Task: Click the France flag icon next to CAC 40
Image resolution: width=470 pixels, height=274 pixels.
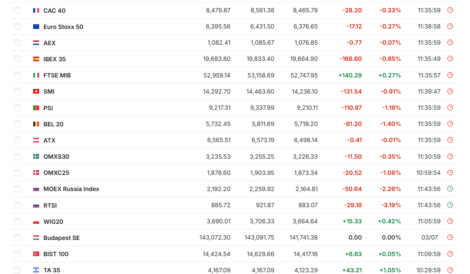Action: coord(36,11)
